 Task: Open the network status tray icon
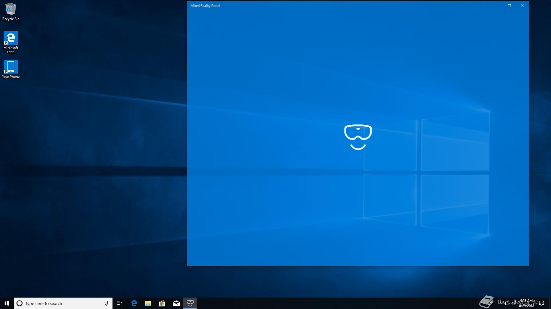pyautogui.click(x=507, y=304)
